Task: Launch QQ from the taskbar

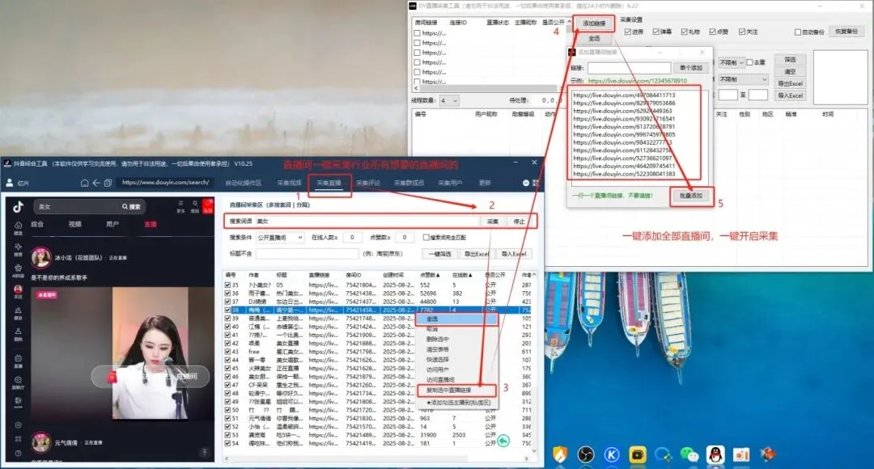Action: coord(715,455)
